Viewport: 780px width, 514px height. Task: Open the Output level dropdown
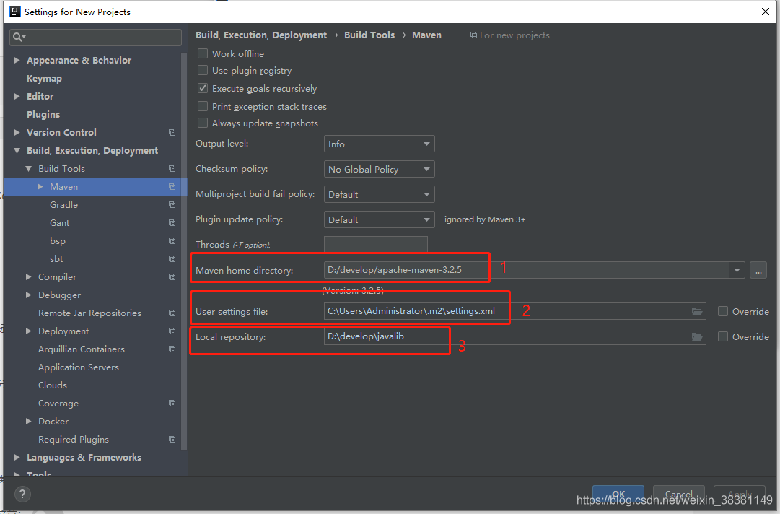point(379,143)
